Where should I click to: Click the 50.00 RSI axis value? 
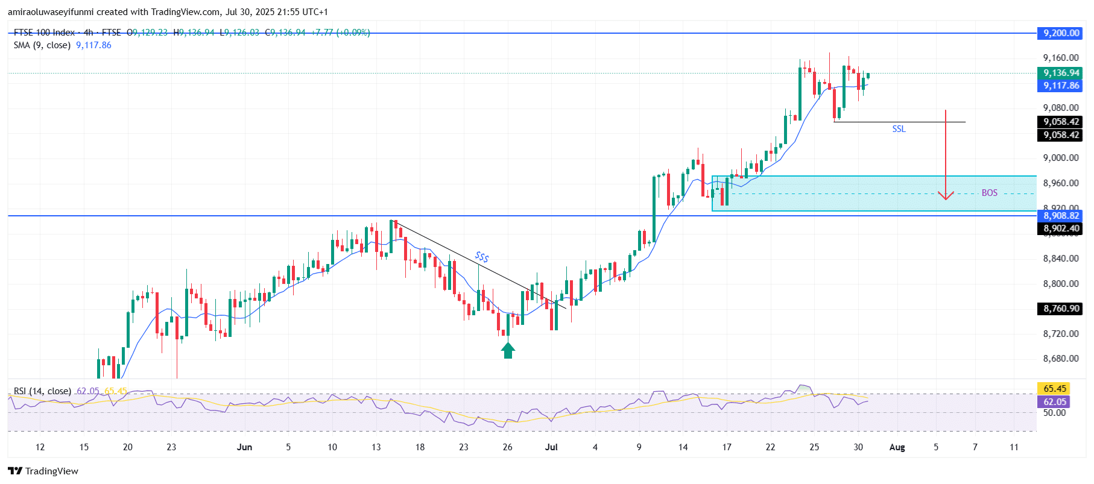pyautogui.click(x=1054, y=413)
